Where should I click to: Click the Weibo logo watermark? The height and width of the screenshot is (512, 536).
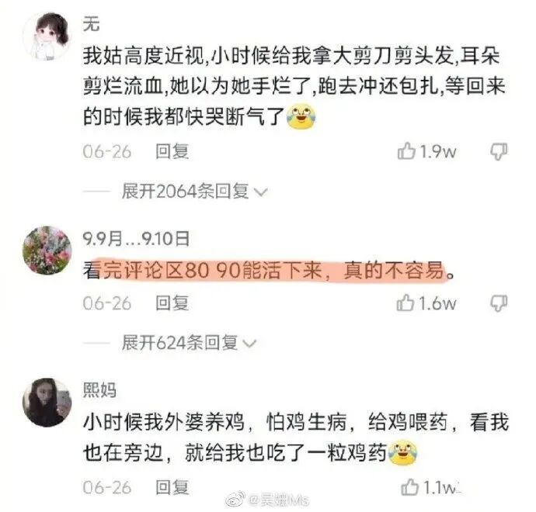[x=236, y=500]
